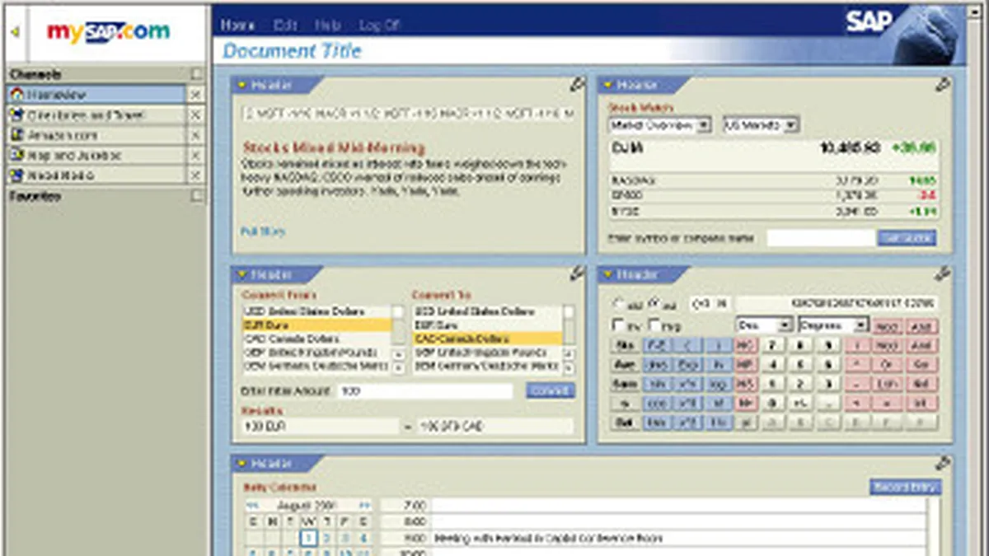Screen dimensions: 989x556
Task: Click the wrench icon on the news panel
Action: (577, 84)
